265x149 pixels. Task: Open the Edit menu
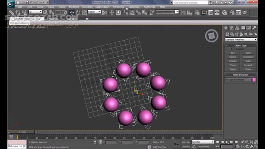(x=20, y=7)
